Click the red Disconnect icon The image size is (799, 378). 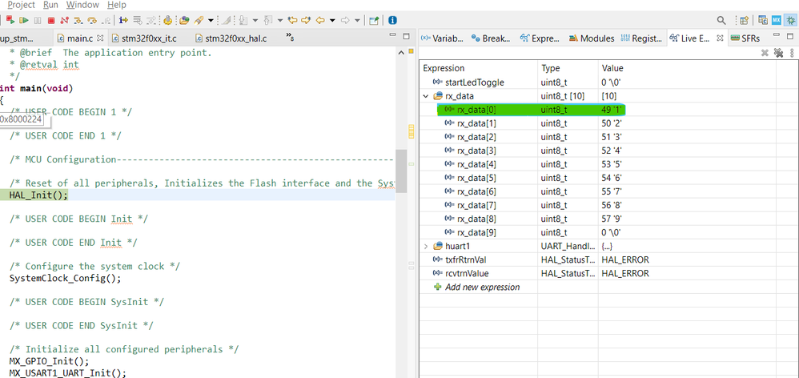[x=65, y=20]
